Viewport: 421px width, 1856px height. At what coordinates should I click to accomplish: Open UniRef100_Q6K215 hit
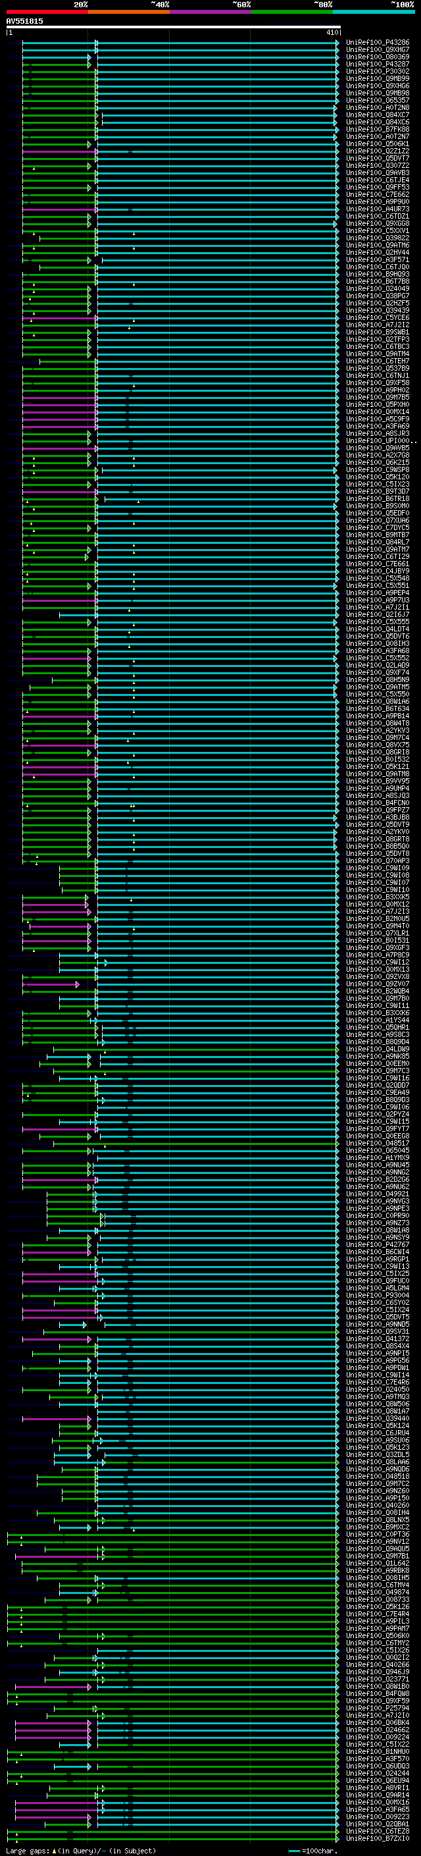377,463
